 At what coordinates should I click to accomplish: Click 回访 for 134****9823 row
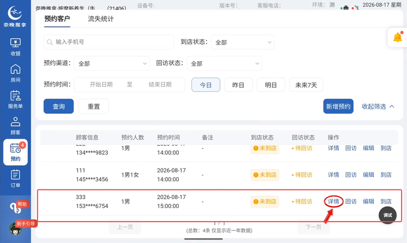click(x=351, y=148)
